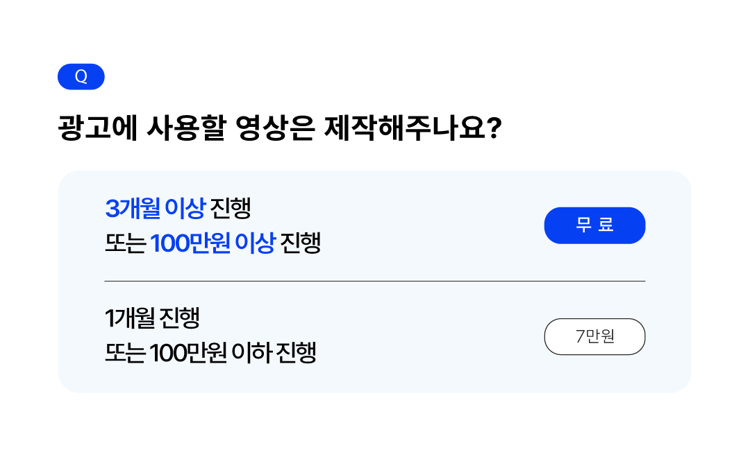Select the outlined 7만원 button
750x459 pixels.
point(594,337)
